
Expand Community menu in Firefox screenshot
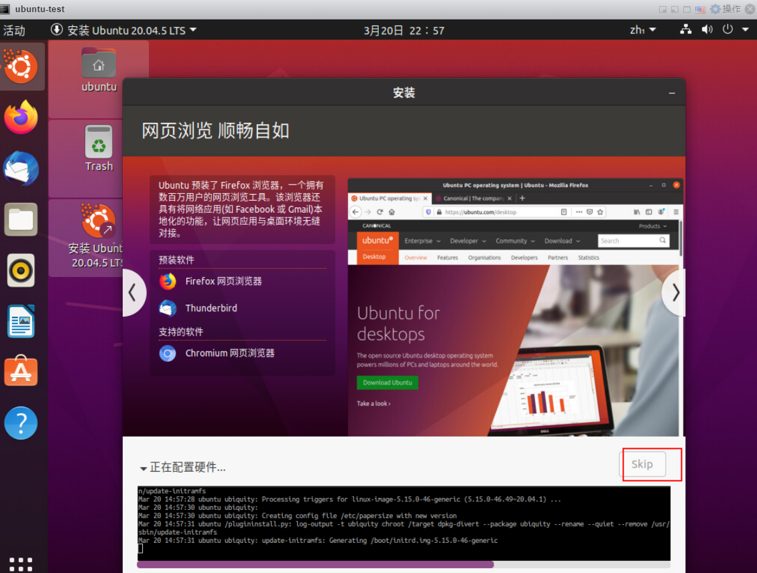tap(515, 241)
